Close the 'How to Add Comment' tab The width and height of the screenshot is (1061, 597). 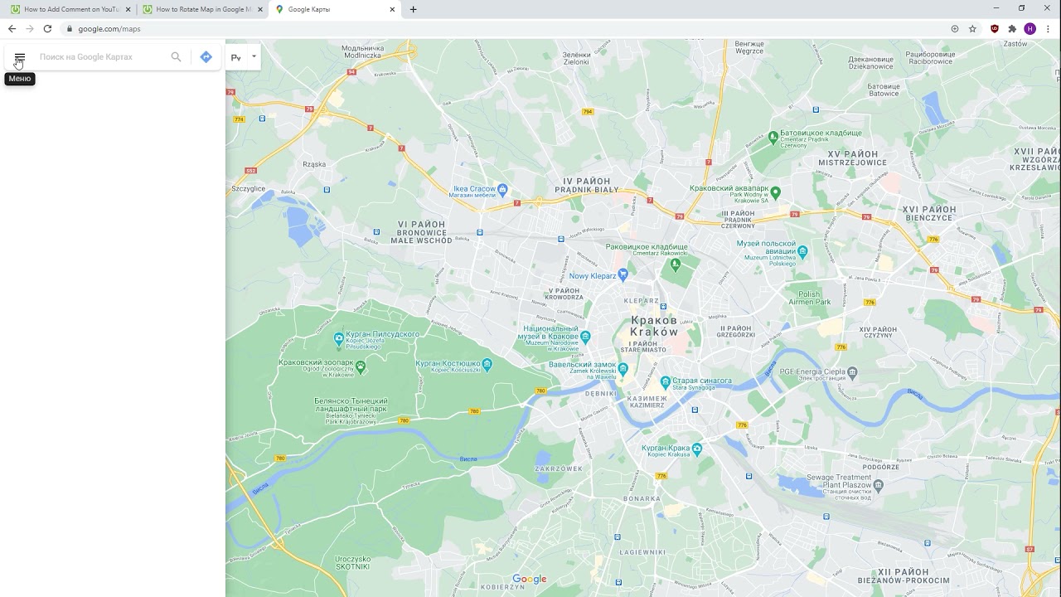click(x=128, y=9)
